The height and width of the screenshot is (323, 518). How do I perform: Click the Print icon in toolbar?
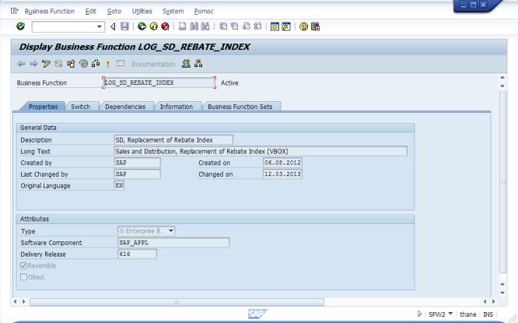tap(182, 26)
